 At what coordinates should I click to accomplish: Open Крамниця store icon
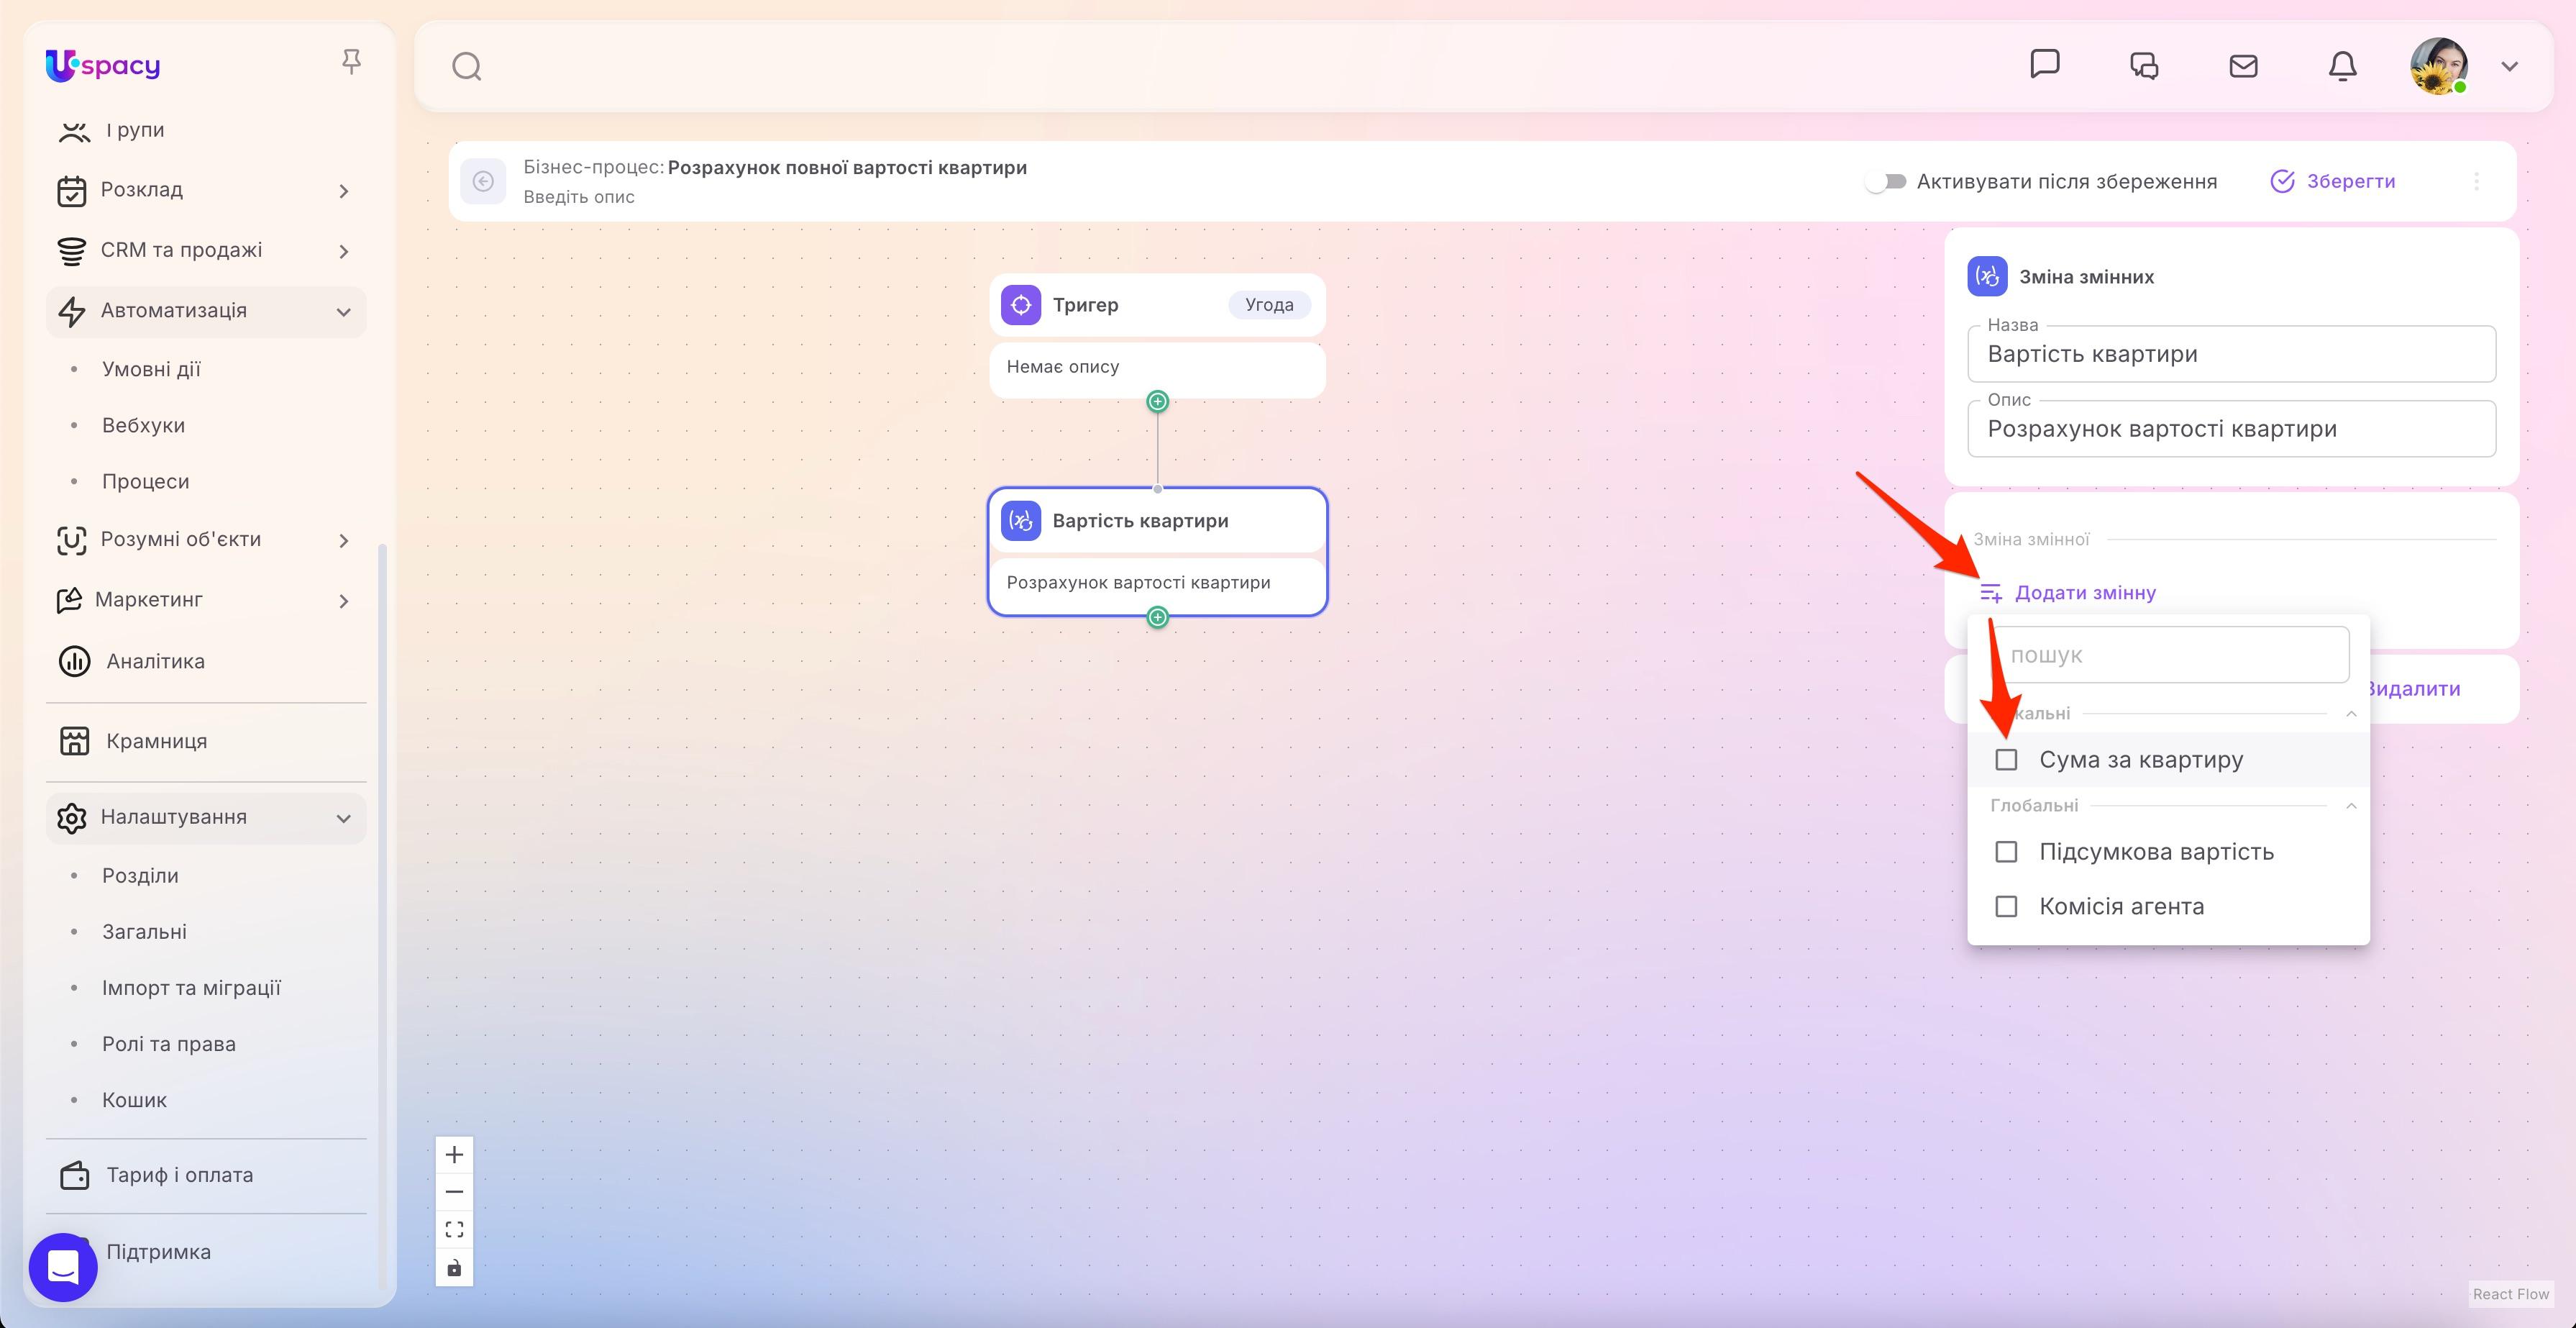pyautogui.click(x=74, y=741)
